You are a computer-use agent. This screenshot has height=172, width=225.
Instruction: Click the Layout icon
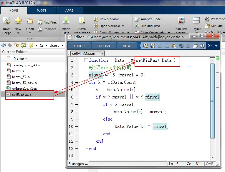[x=196, y=20]
